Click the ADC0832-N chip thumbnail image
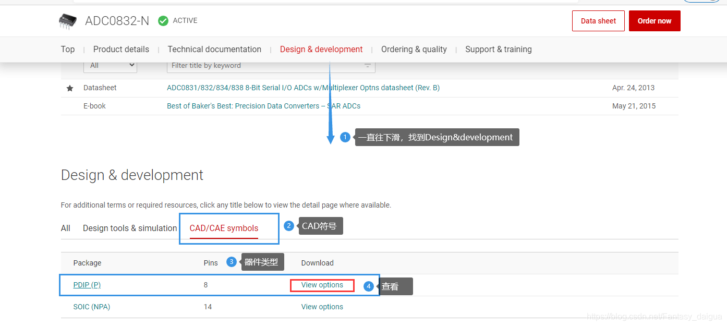Screen dimensions: 727x326 pyautogui.click(x=68, y=21)
